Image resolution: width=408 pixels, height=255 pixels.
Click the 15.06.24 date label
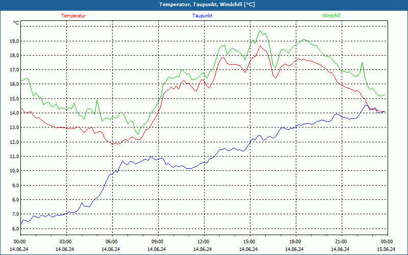tap(386, 249)
